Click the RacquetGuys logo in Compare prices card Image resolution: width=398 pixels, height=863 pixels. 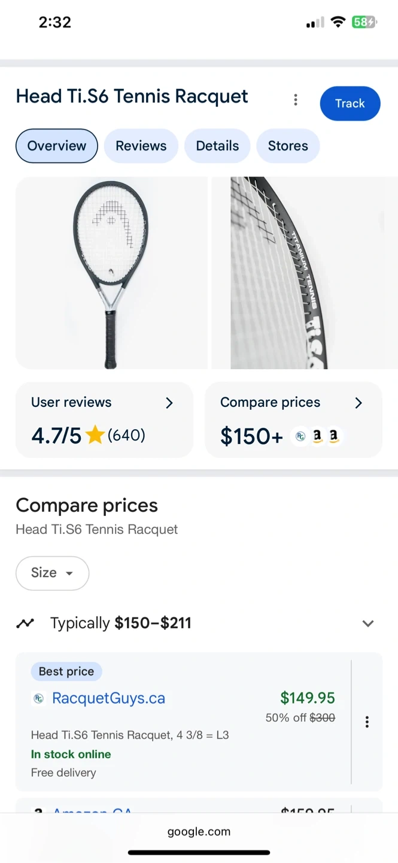300,437
